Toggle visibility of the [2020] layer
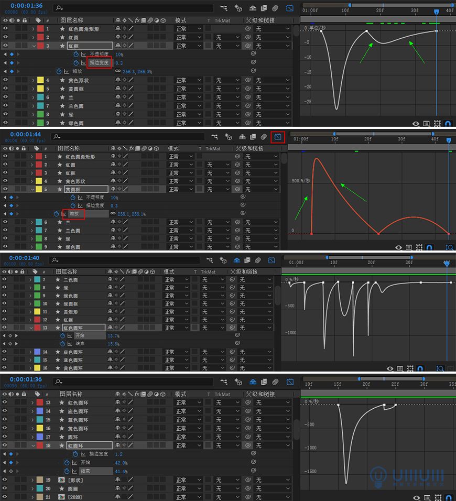The image size is (456, 501). pos(5,497)
